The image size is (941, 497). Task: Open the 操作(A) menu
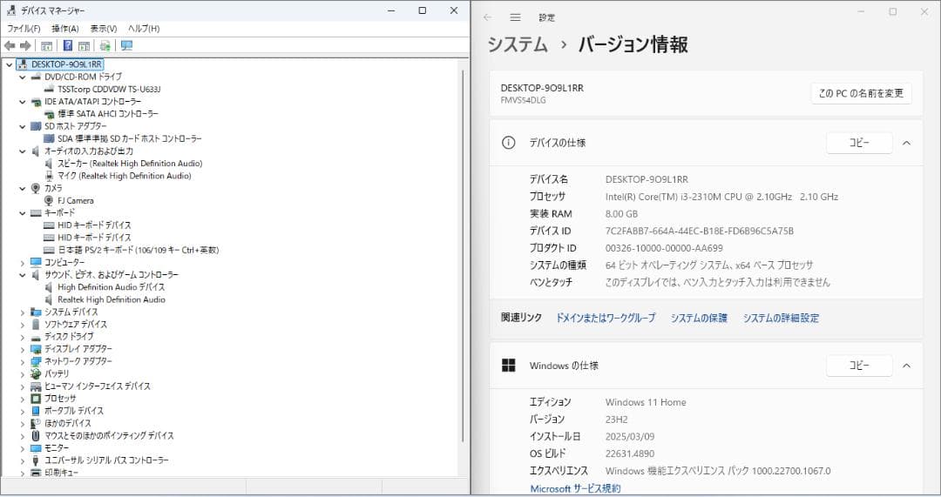click(x=64, y=28)
